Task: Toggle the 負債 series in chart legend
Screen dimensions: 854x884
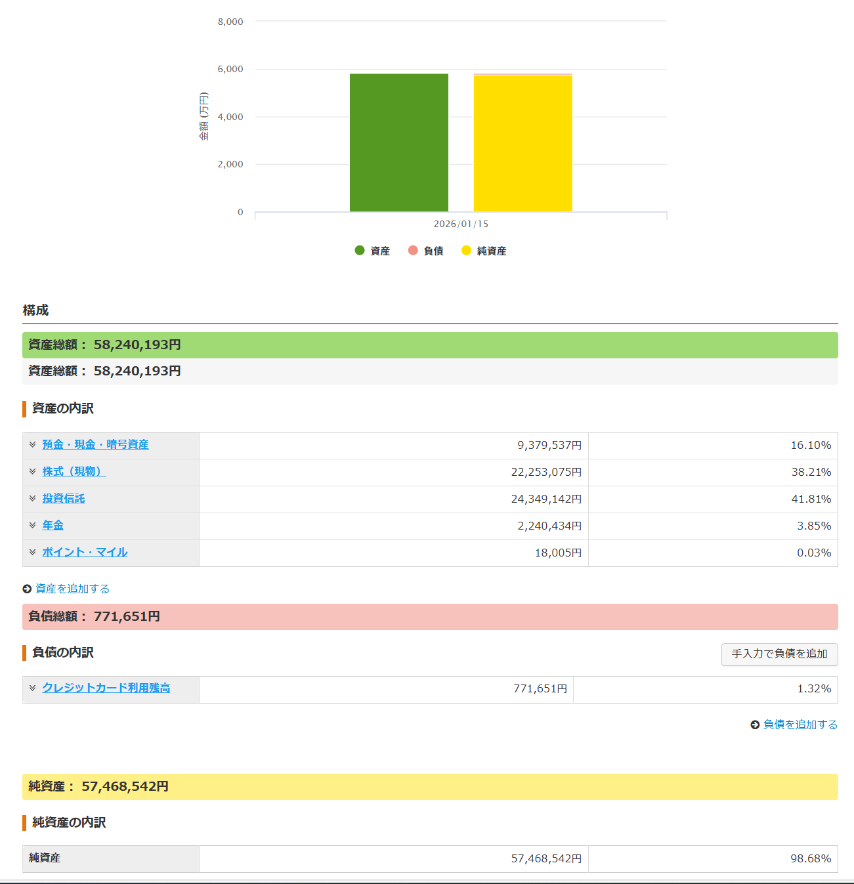Action: pos(425,251)
